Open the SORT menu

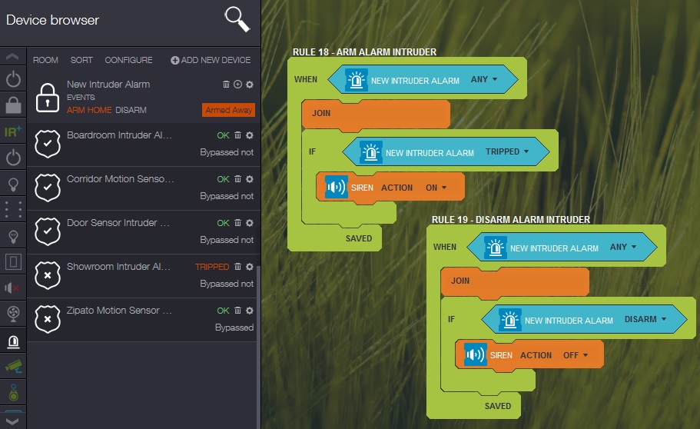[x=81, y=60]
